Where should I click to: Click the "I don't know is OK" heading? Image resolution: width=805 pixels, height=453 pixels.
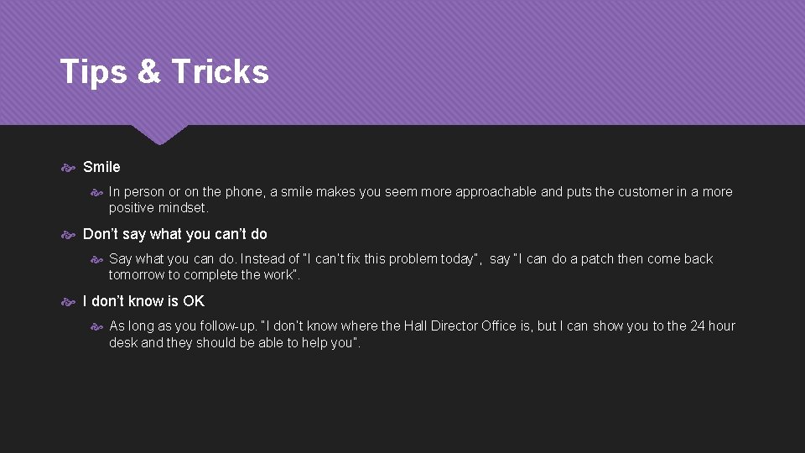click(x=143, y=301)
